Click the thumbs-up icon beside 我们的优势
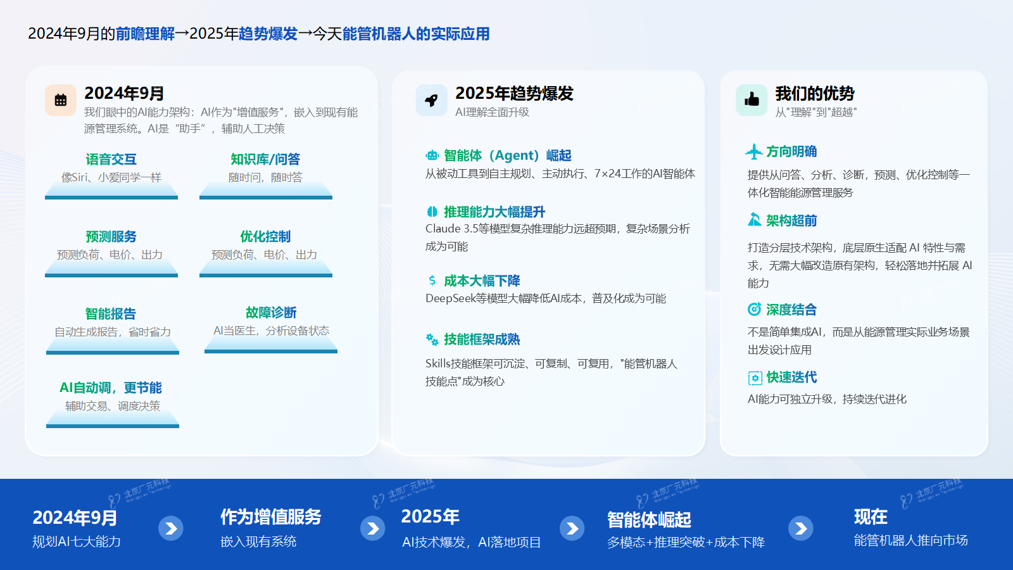Viewport: 1013px width, 570px height. pyautogui.click(x=751, y=99)
